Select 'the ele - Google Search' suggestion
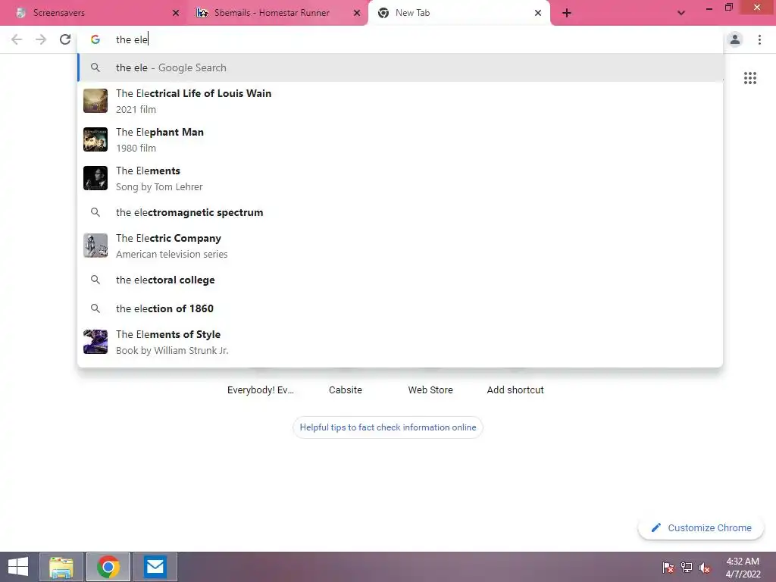The width and height of the screenshot is (776, 582). tap(400, 67)
